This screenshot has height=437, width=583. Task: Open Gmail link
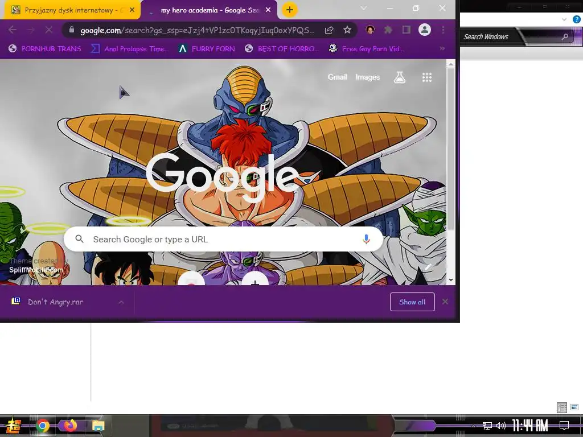pyautogui.click(x=337, y=77)
